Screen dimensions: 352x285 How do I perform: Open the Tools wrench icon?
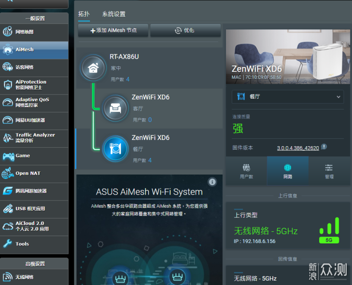click(8, 244)
